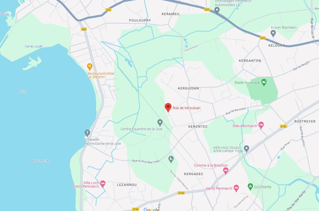
Task: Click the KERONTEC neighborhood label
Action: (198, 127)
